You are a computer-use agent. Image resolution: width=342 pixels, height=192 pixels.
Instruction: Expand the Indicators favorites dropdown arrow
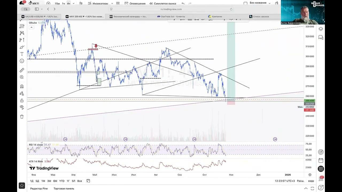pyautogui.click(x=112, y=4)
